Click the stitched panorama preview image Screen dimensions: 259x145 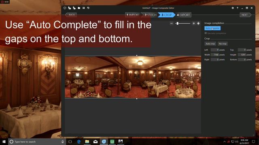click(x=133, y=77)
